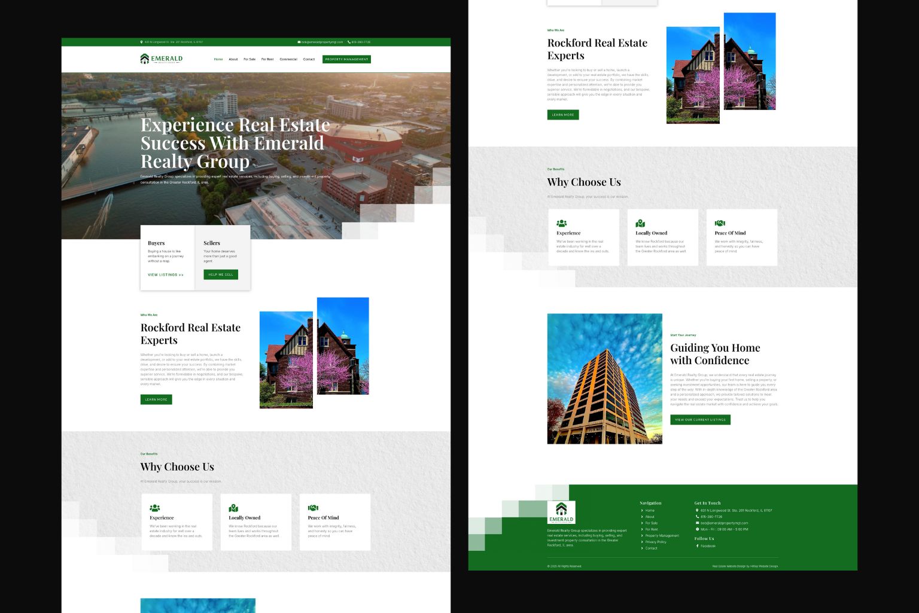Click chevron beside footer Home link
This screenshot has height=613, width=919.
click(642, 510)
